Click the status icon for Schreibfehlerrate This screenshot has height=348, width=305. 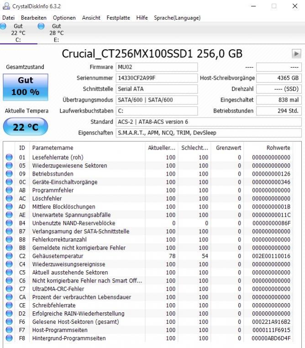coord(9,305)
